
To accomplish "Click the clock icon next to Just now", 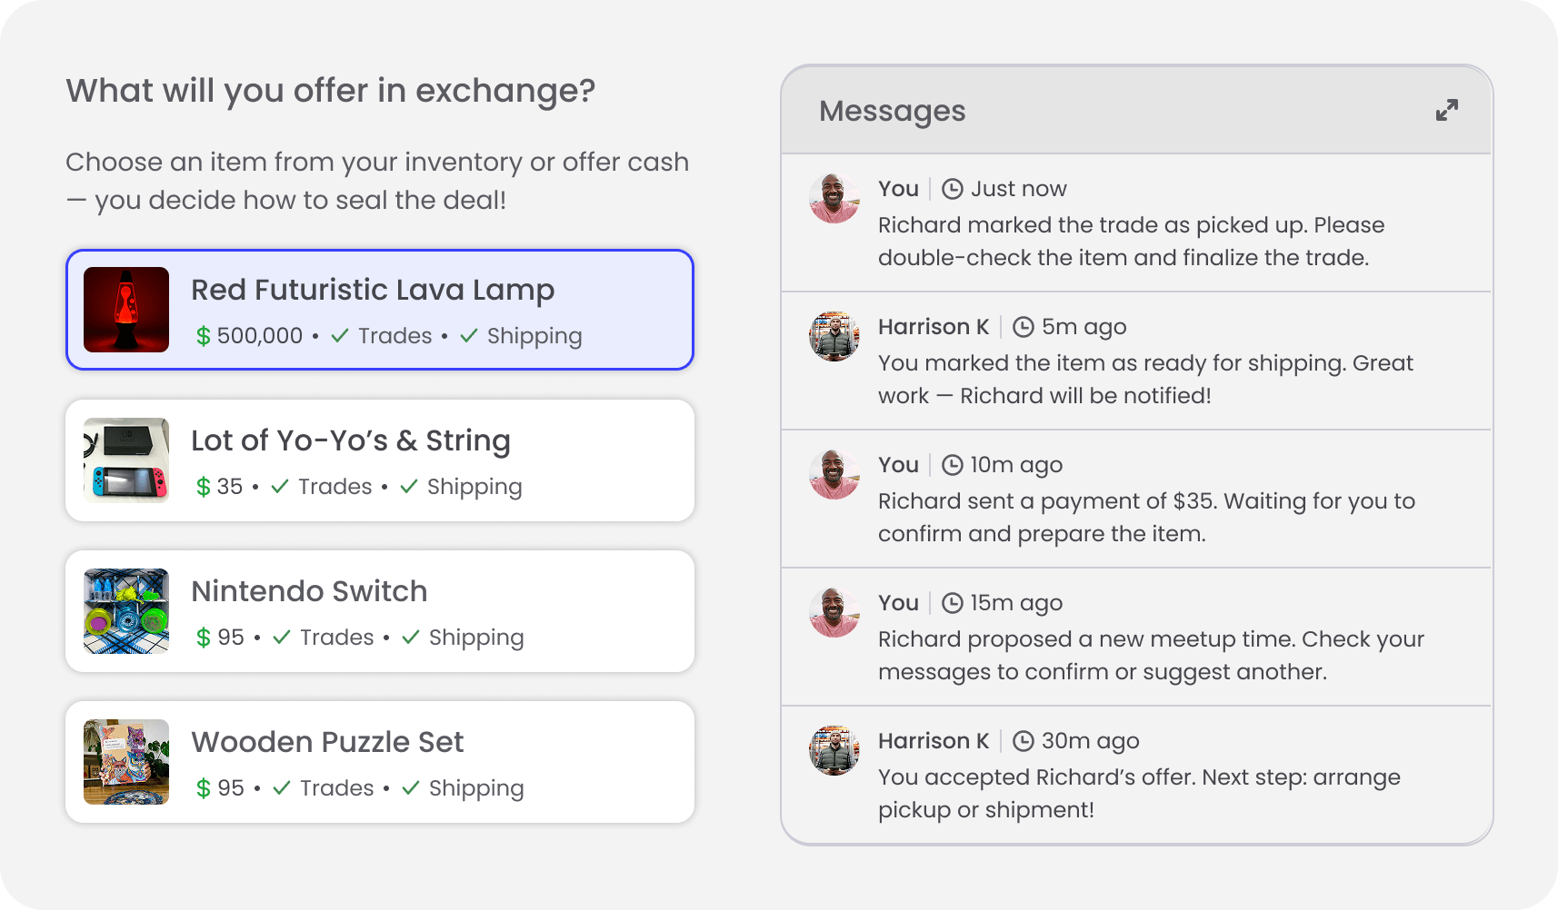I will coord(952,189).
